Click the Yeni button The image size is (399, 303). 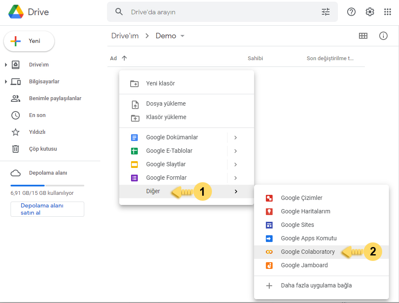coord(29,41)
